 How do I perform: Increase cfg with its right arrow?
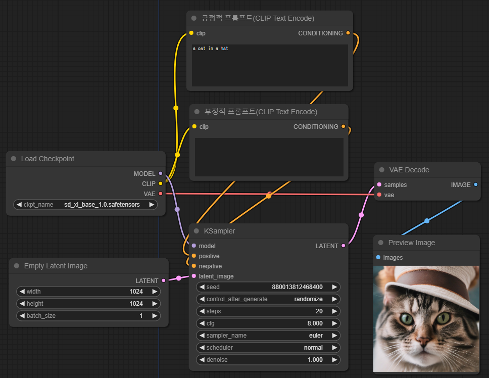[x=334, y=323]
